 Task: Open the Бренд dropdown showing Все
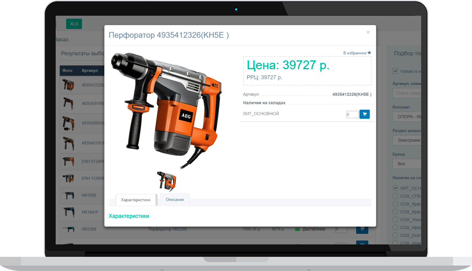[x=407, y=164]
